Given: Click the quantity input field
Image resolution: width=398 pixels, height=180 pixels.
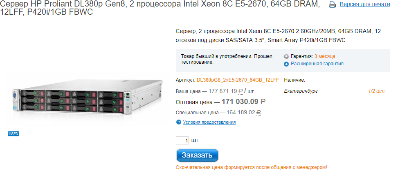Looking at the screenshot, I should 182,140.
